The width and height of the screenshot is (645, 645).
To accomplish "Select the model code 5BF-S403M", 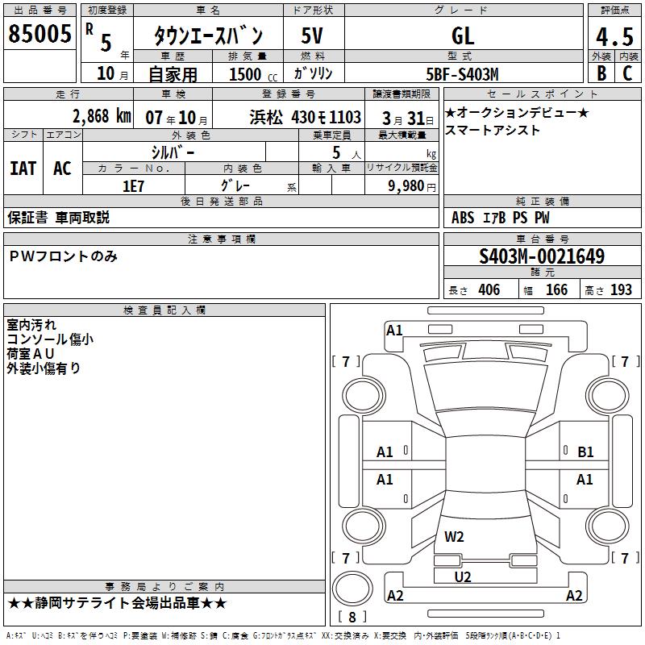I will click(x=462, y=74).
